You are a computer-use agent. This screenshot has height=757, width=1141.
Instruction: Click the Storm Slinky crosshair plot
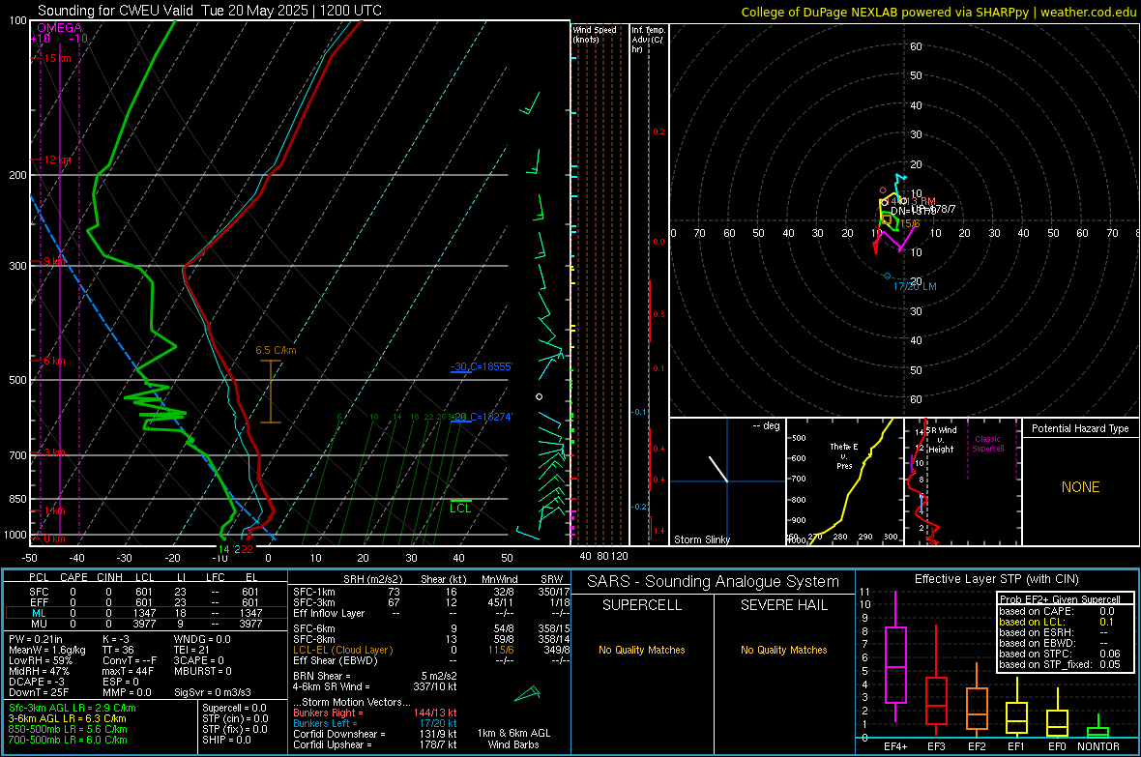pyautogui.click(x=727, y=481)
